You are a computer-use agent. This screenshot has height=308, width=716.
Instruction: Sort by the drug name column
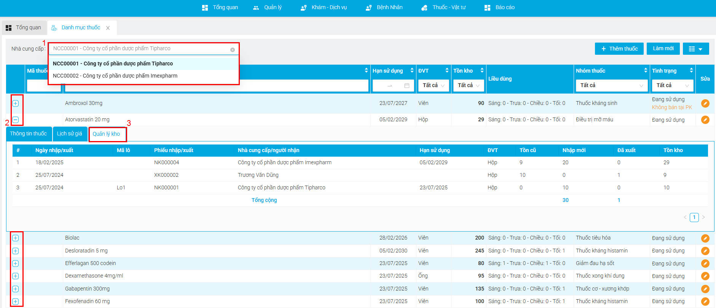(x=366, y=71)
